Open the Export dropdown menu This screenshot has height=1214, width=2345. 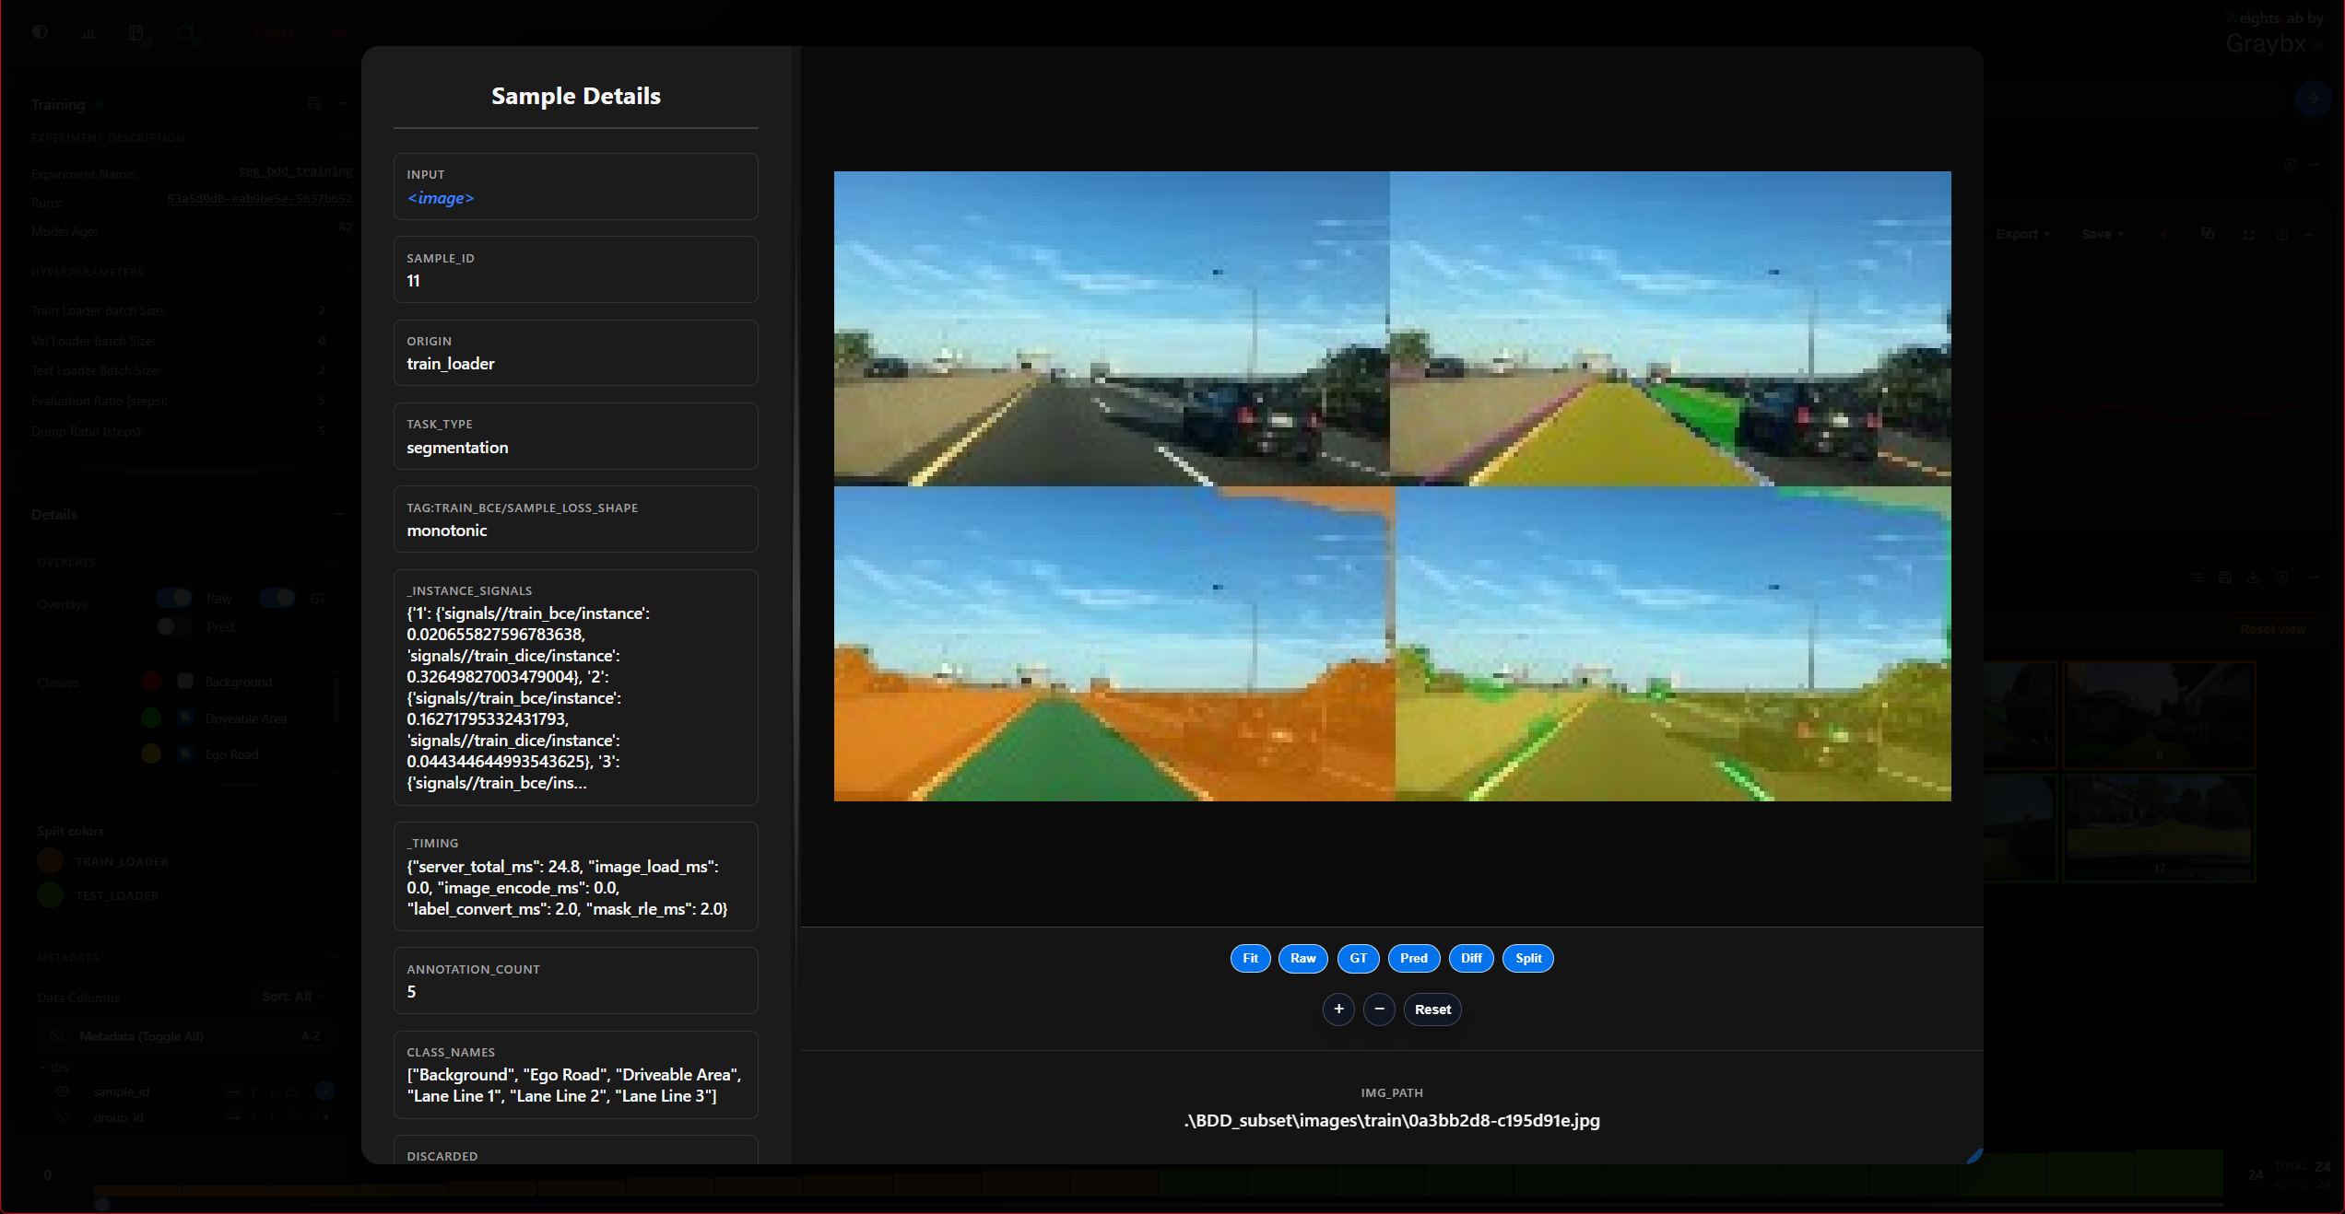click(x=2022, y=234)
